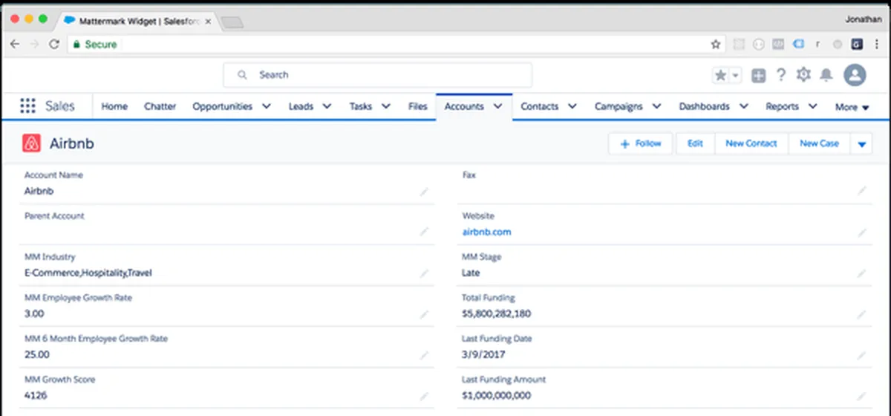Edit MM Stage pencil icon
Screen dimensions: 891x416
tap(862, 273)
